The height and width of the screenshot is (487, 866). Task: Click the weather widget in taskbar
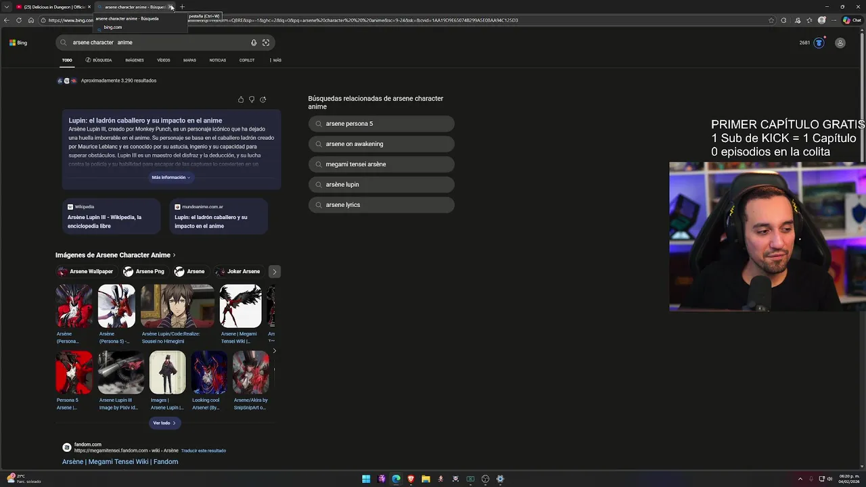[x=24, y=478]
